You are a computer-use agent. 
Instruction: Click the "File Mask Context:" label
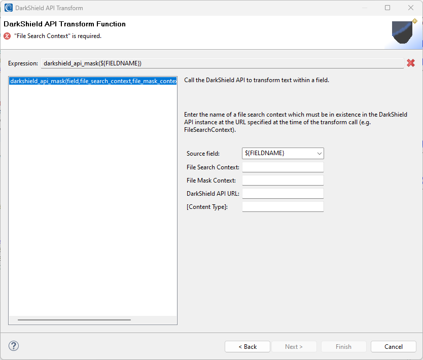tap(211, 181)
